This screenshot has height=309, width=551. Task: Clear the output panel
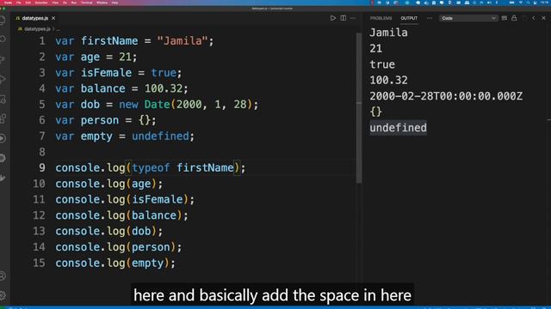click(505, 18)
